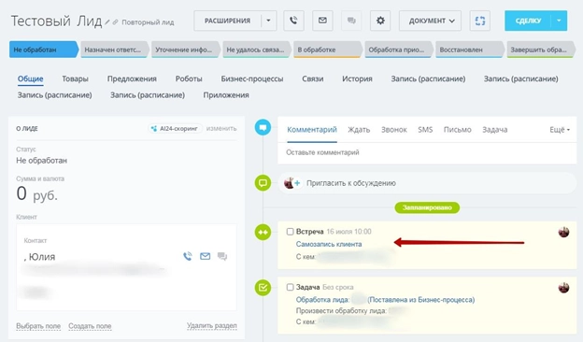Click the blue comment timeline icon
Image resolution: width=583 pixels, height=342 pixels.
click(x=263, y=127)
